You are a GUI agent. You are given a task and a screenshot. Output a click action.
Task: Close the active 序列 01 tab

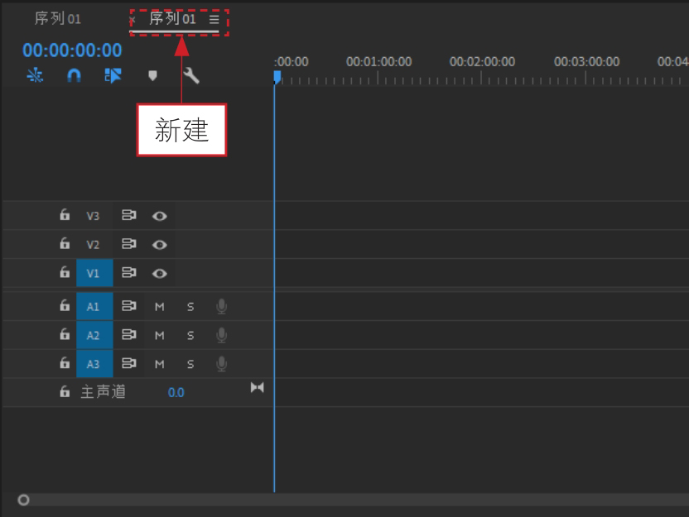point(132,20)
